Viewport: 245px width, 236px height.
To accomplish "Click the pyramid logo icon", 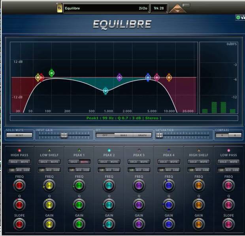I will (177, 8).
